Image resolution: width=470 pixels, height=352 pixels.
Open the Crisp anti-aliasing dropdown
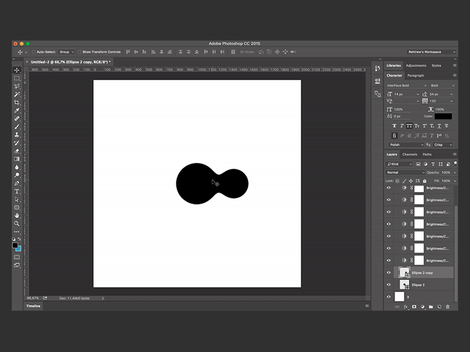pyautogui.click(x=442, y=144)
